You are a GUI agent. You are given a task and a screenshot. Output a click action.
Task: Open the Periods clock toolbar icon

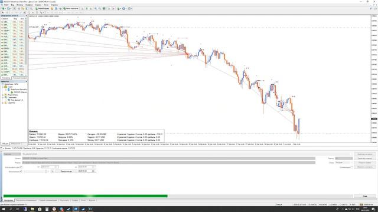(x=124, y=8)
